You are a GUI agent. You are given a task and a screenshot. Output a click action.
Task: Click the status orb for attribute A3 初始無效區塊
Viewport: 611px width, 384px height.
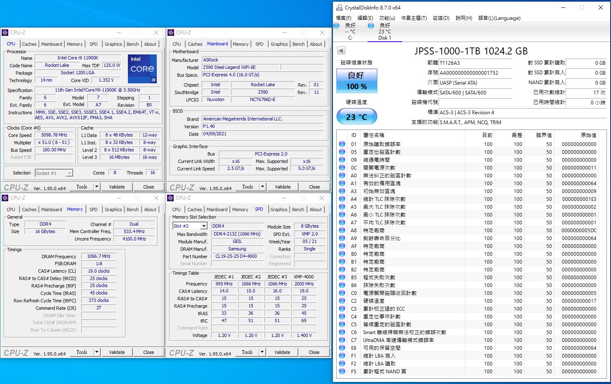342,191
